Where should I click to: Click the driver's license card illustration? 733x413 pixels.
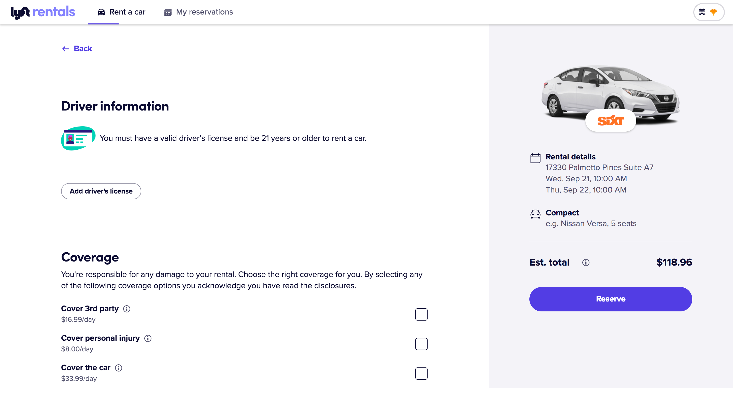(x=78, y=138)
